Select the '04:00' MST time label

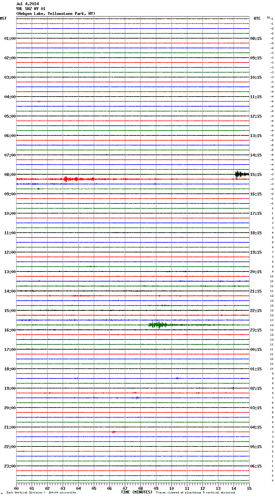[x=10, y=97]
